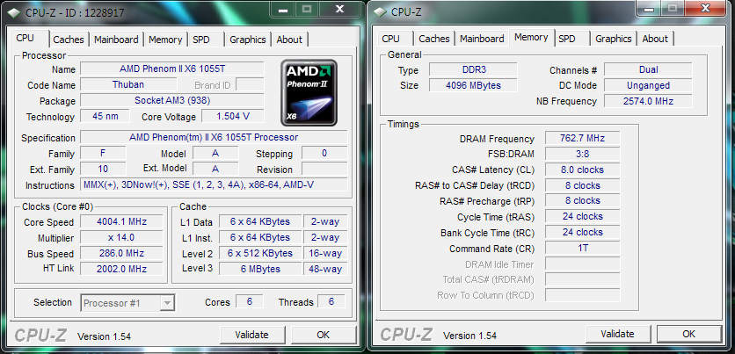This screenshot has height=354, width=735.
Task: Click OK in the memory timings window
Action: (688, 334)
